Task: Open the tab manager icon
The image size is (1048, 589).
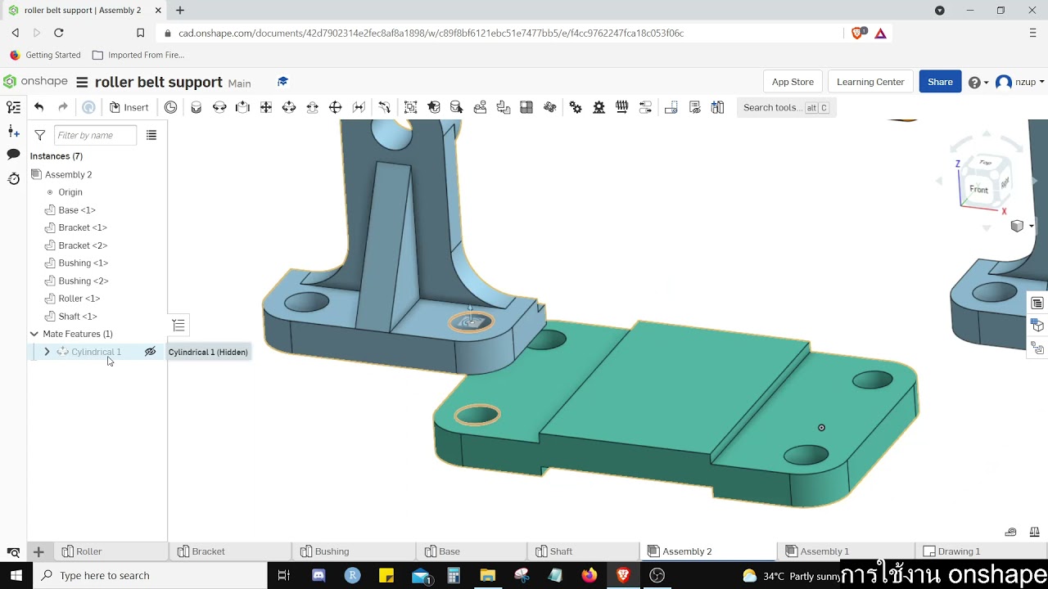Action: (13, 552)
